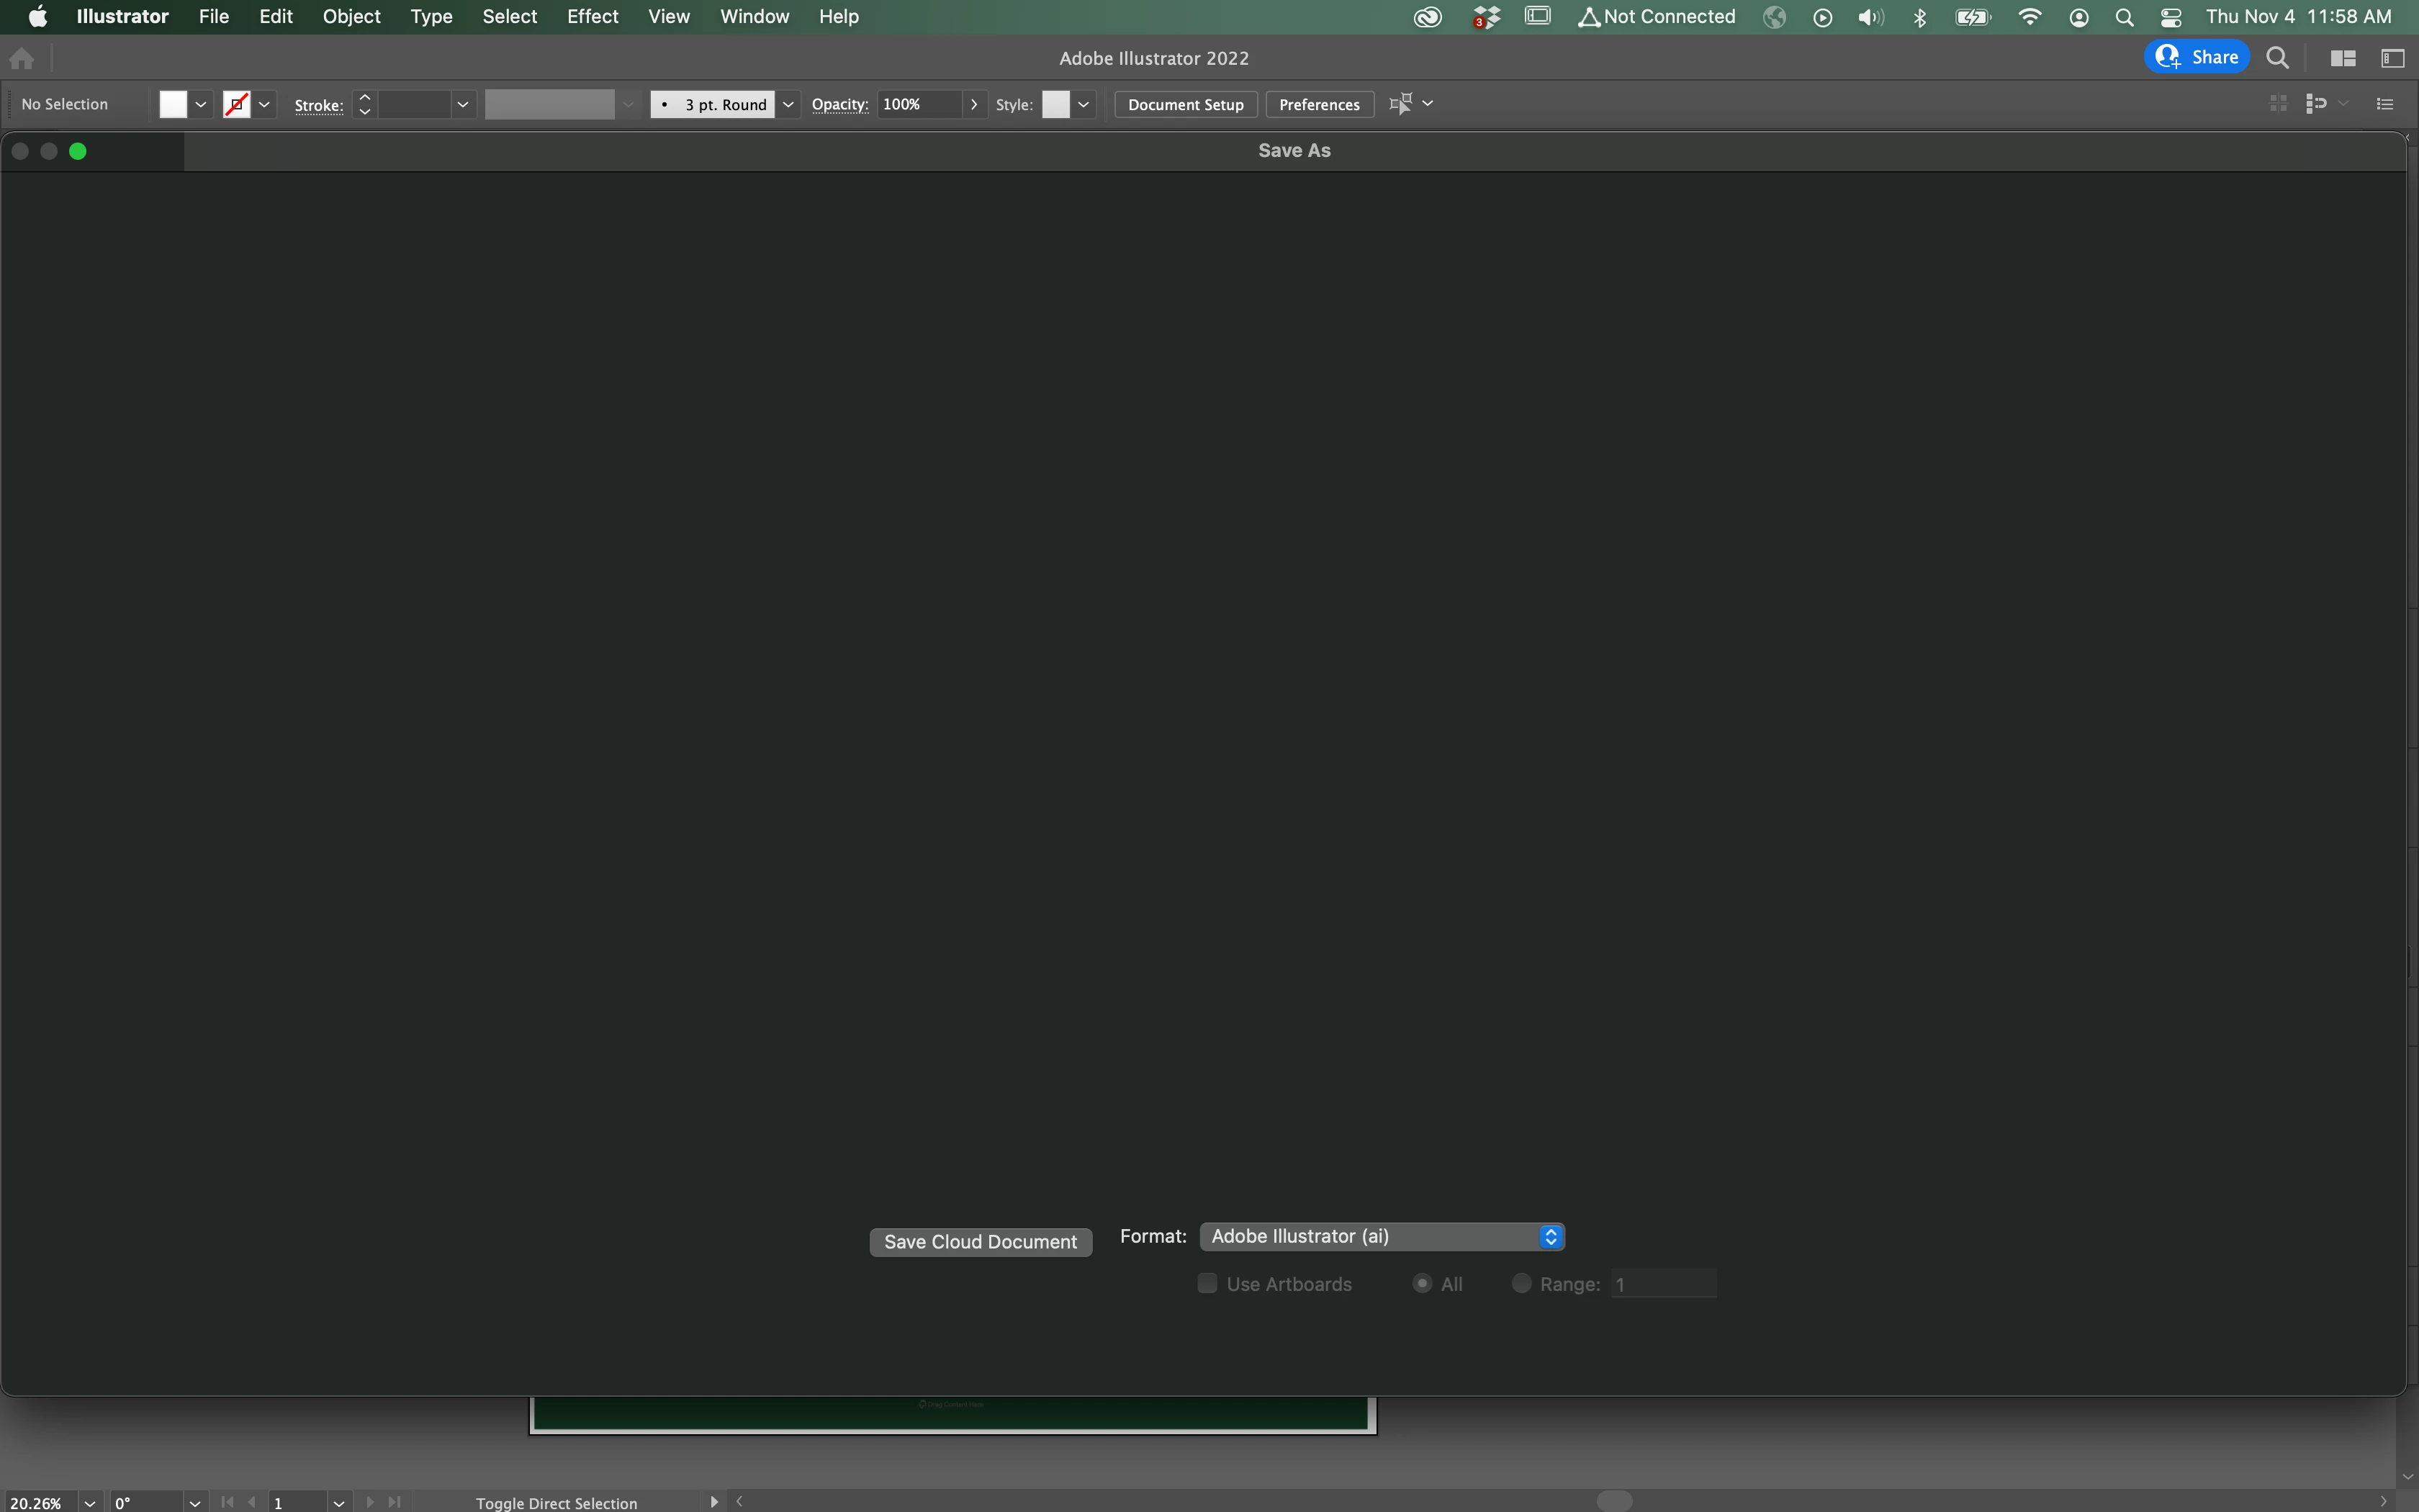
Task: Enable the Use Artboards checkbox
Action: 1207,1283
